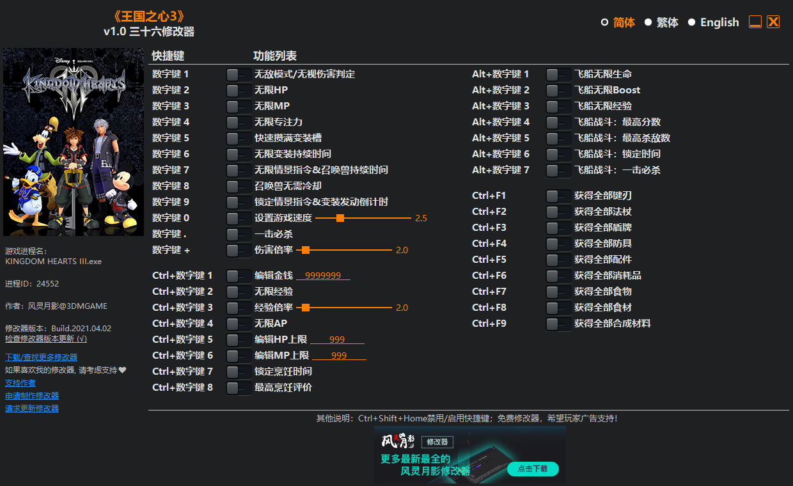Enable 获得全部键刃 toggle
The height and width of the screenshot is (486, 793).
(558, 196)
